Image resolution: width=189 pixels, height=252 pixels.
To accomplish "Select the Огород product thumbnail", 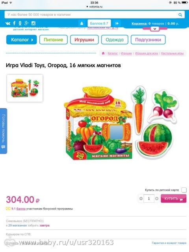I will point(25,88).
